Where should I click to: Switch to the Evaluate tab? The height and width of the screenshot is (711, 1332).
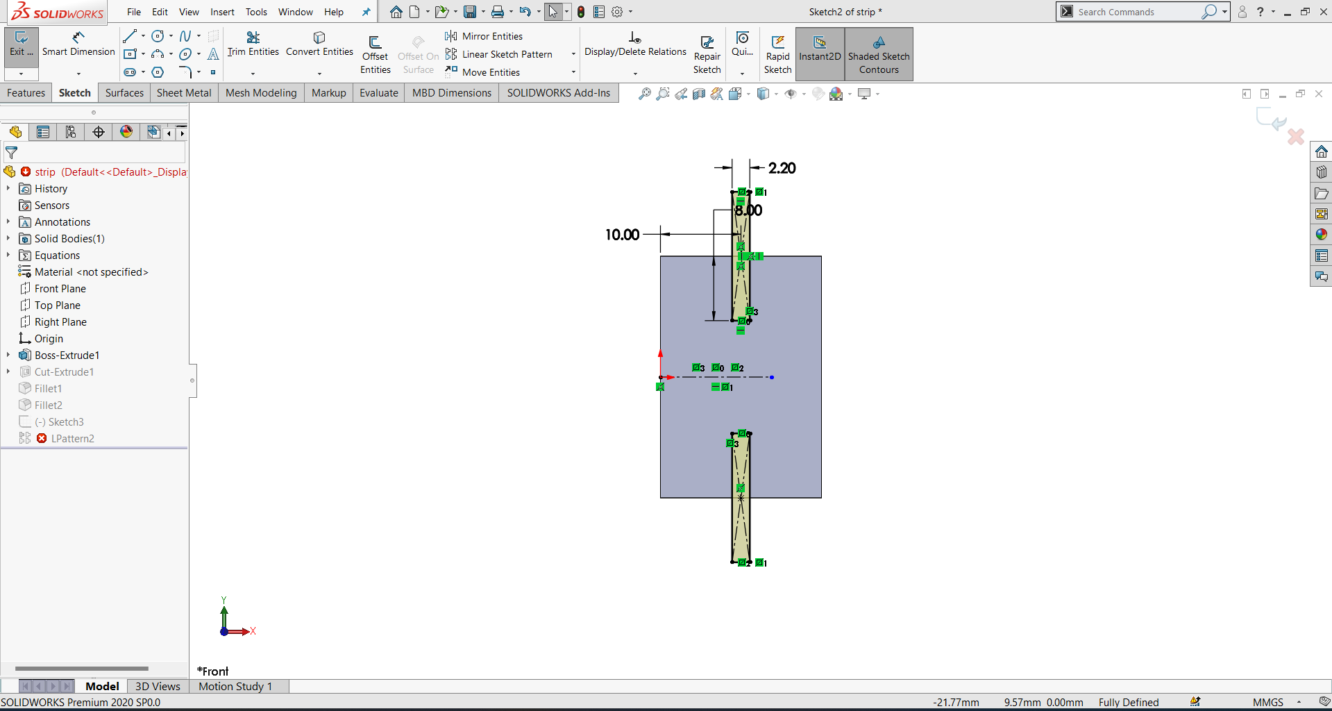click(x=379, y=93)
